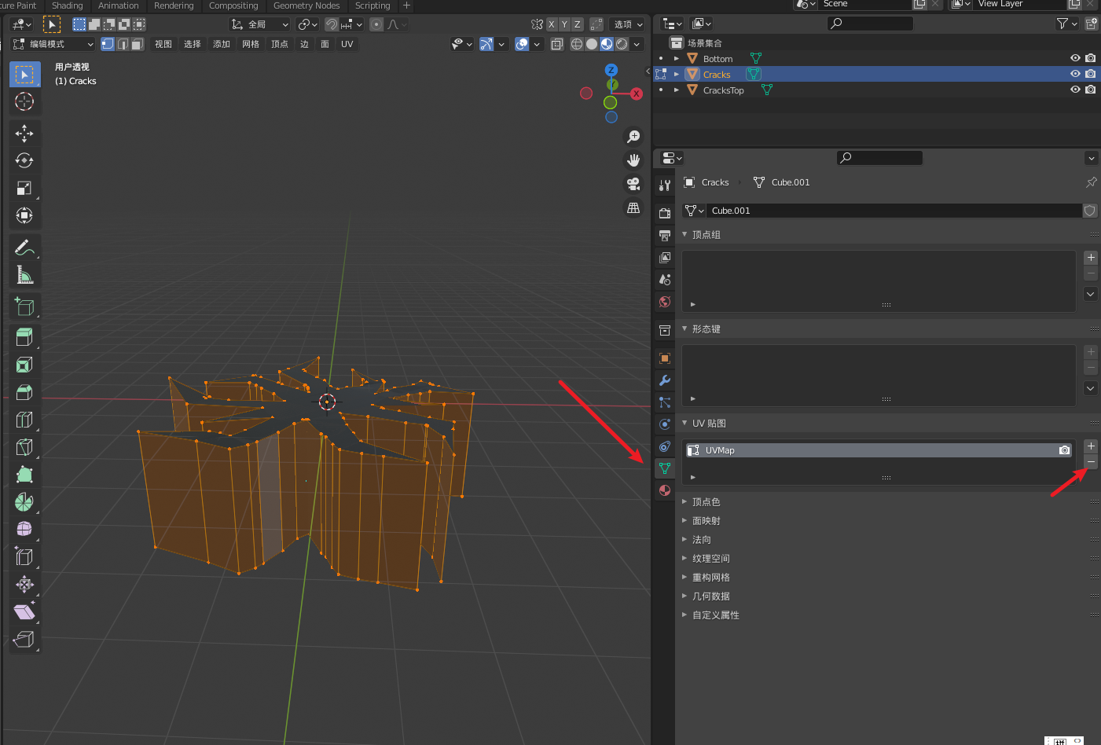Hide CracksTop object with its eye icon
The image size is (1101, 745).
pos(1075,90)
